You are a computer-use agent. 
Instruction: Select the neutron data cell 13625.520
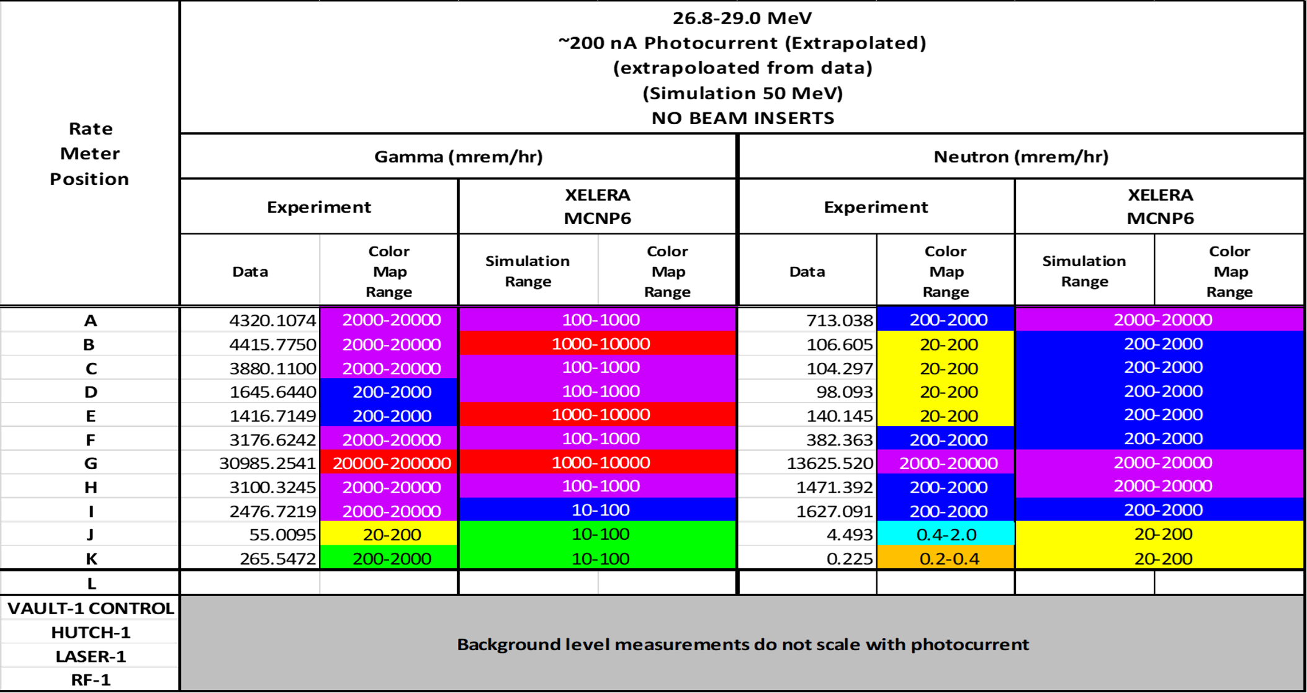click(x=807, y=463)
